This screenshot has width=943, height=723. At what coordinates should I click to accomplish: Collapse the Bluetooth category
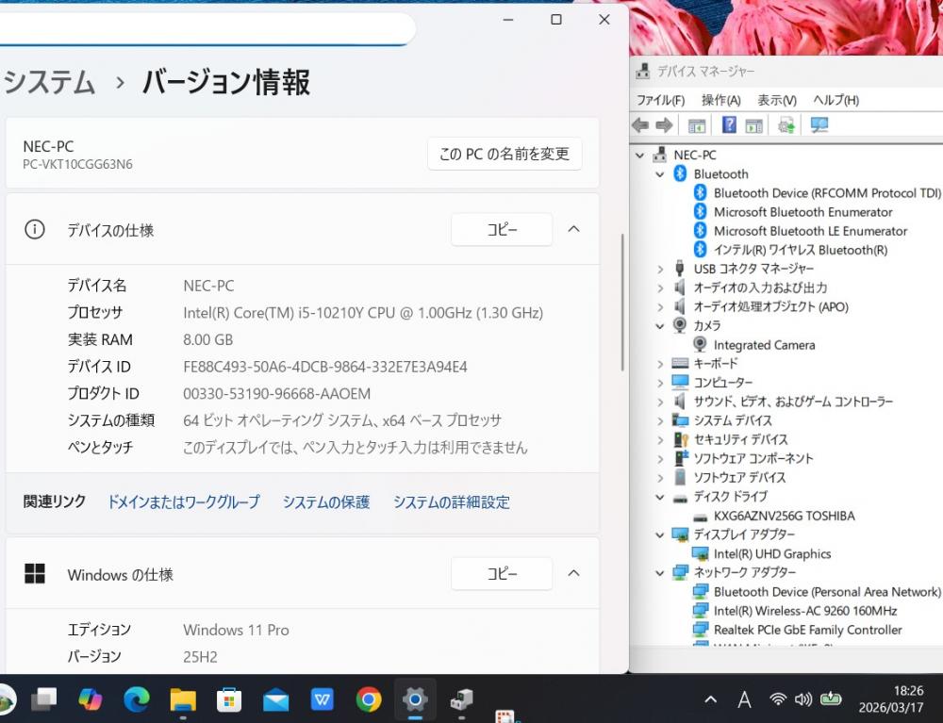pyautogui.click(x=660, y=174)
